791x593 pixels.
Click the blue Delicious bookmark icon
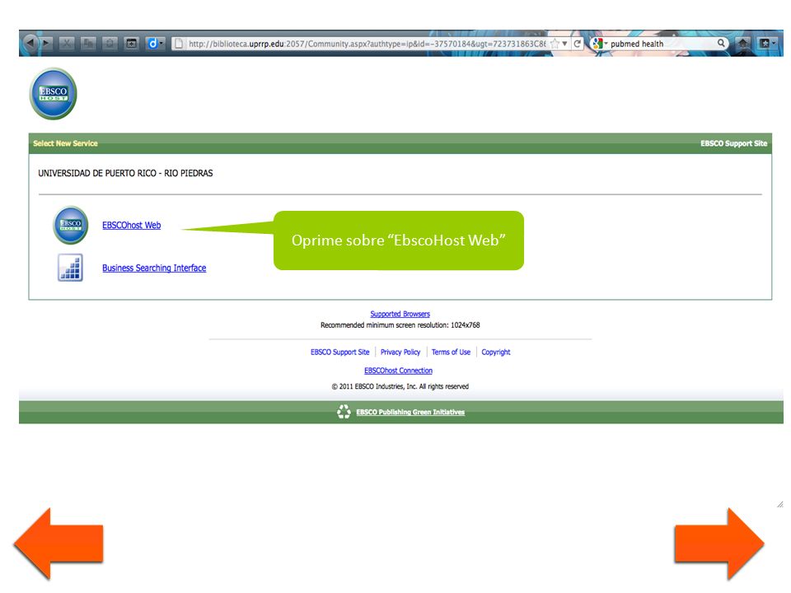pyautogui.click(x=153, y=44)
